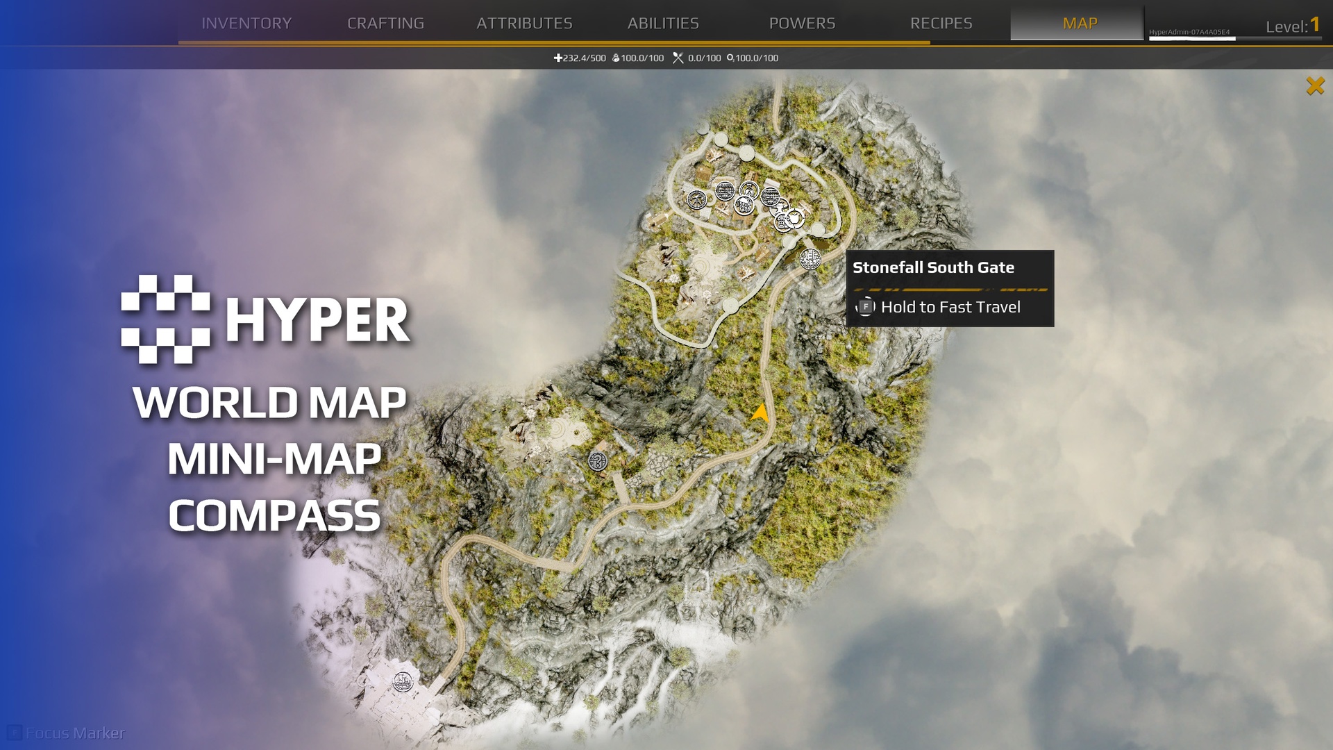Click the alchemy flask location icon
Screen dimensions: 1333x750
click(x=749, y=190)
